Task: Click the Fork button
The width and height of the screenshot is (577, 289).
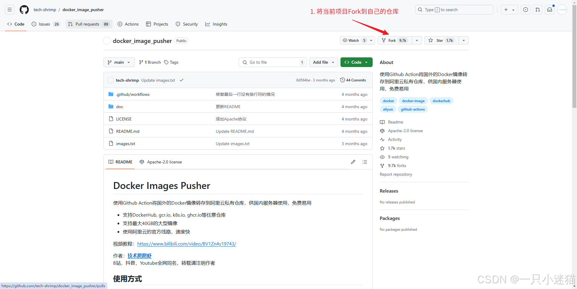Action: tap(395, 40)
